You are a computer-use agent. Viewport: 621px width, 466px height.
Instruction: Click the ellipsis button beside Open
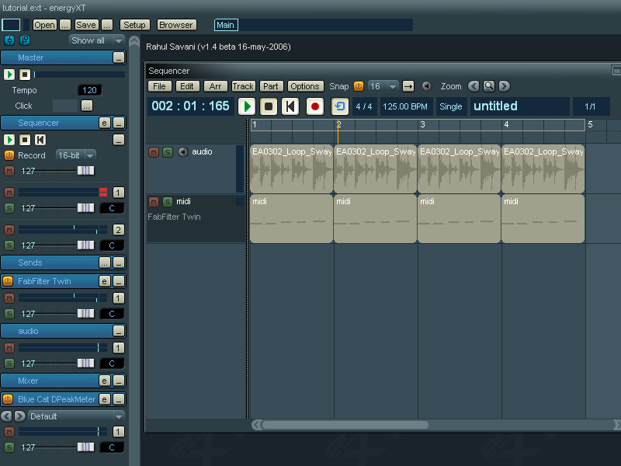(65, 25)
